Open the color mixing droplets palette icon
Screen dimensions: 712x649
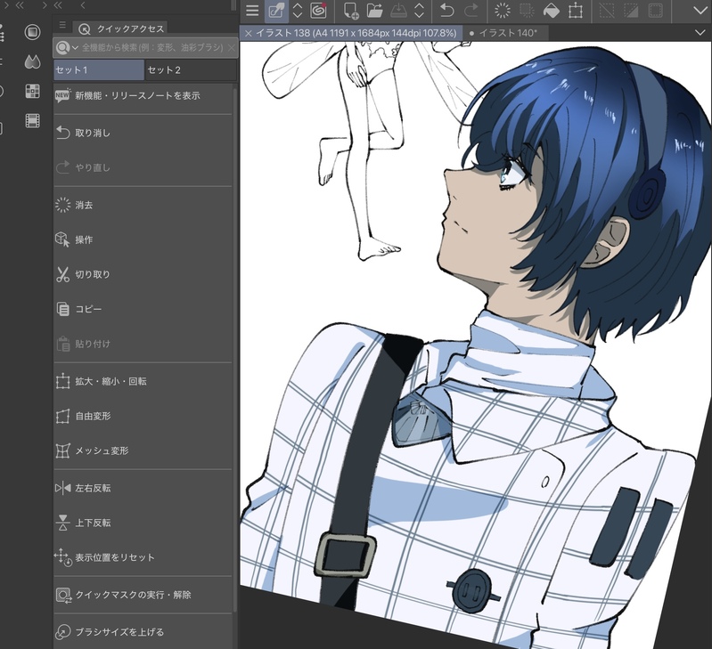(32, 61)
